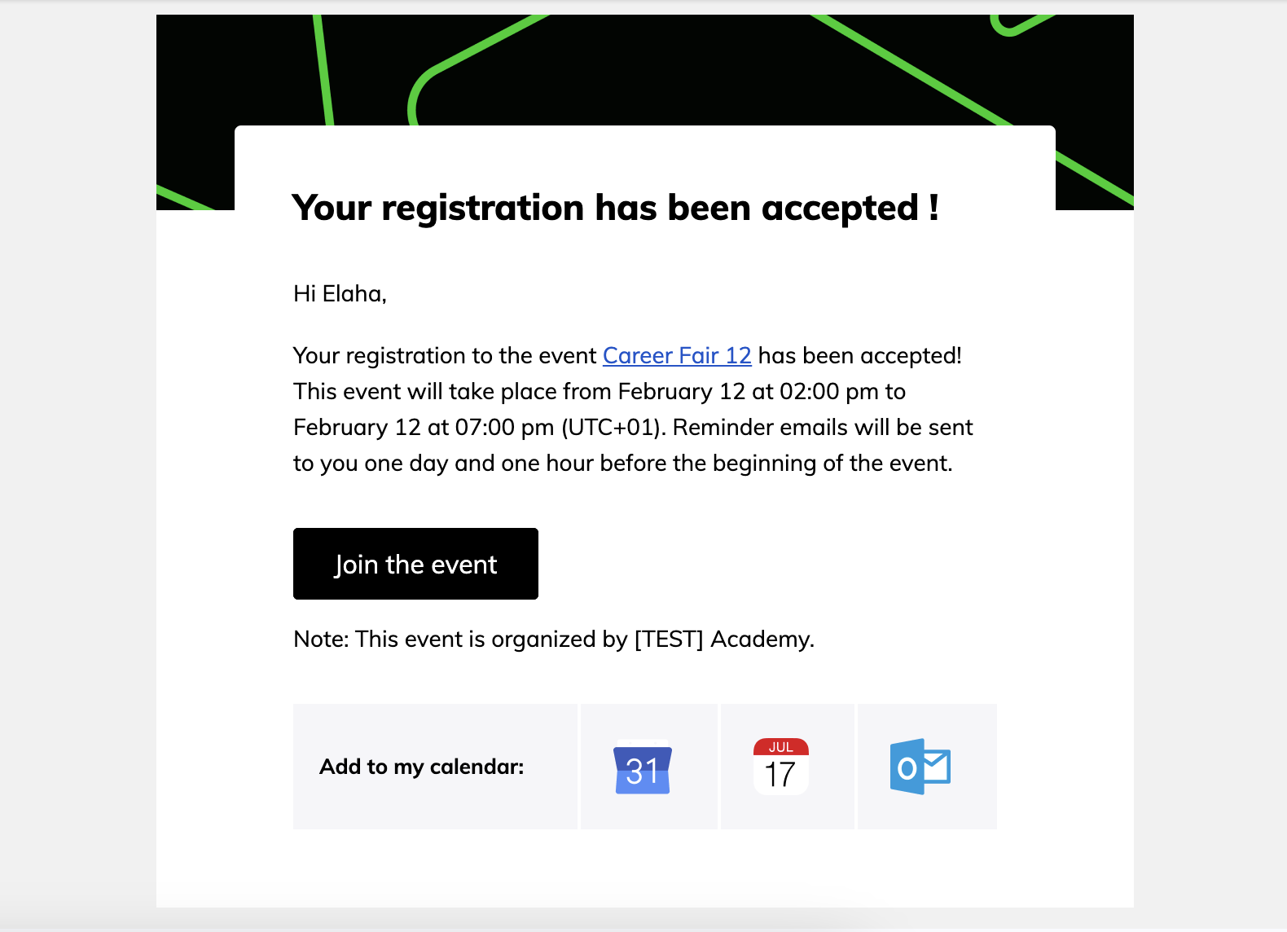This screenshot has height=932, width=1287.
Task: Add the event to Google Calendar
Action: (x=643, y=767)
